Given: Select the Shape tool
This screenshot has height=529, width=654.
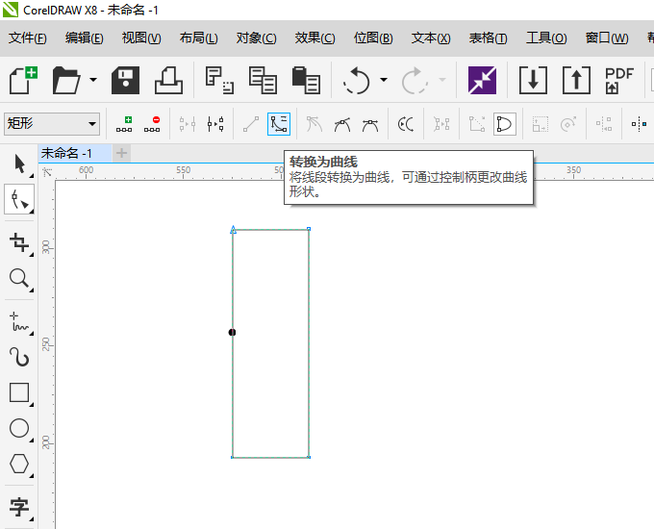Looking at the screenshot, I should pos(19,199).
